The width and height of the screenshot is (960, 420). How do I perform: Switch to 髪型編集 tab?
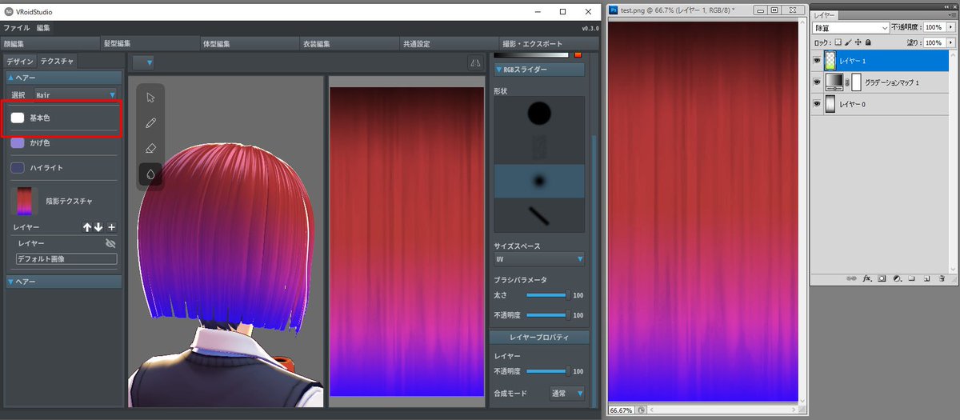[x=149, y=43]
